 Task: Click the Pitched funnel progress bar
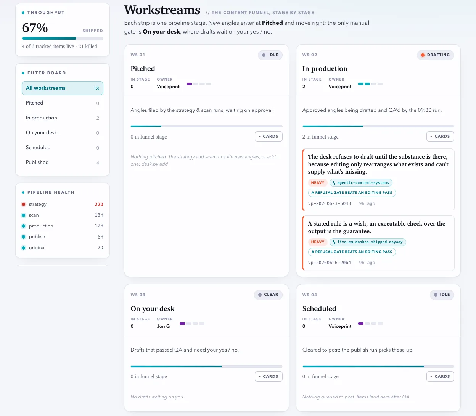[206, 126]
